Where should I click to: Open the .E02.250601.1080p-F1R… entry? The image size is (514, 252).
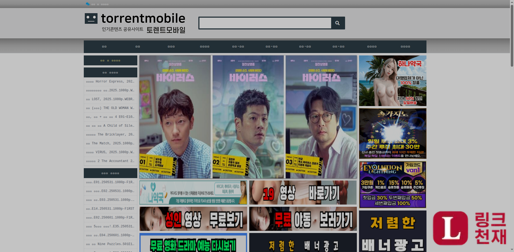click(x=110, y=218)
